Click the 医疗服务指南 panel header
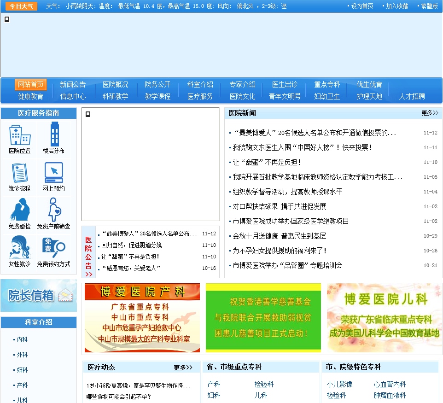 click(39, 113)
